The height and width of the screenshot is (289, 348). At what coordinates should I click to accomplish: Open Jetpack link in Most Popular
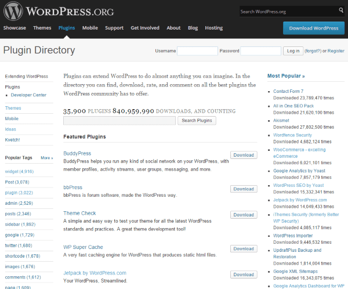pyautogui.click(x=300, y=200)
